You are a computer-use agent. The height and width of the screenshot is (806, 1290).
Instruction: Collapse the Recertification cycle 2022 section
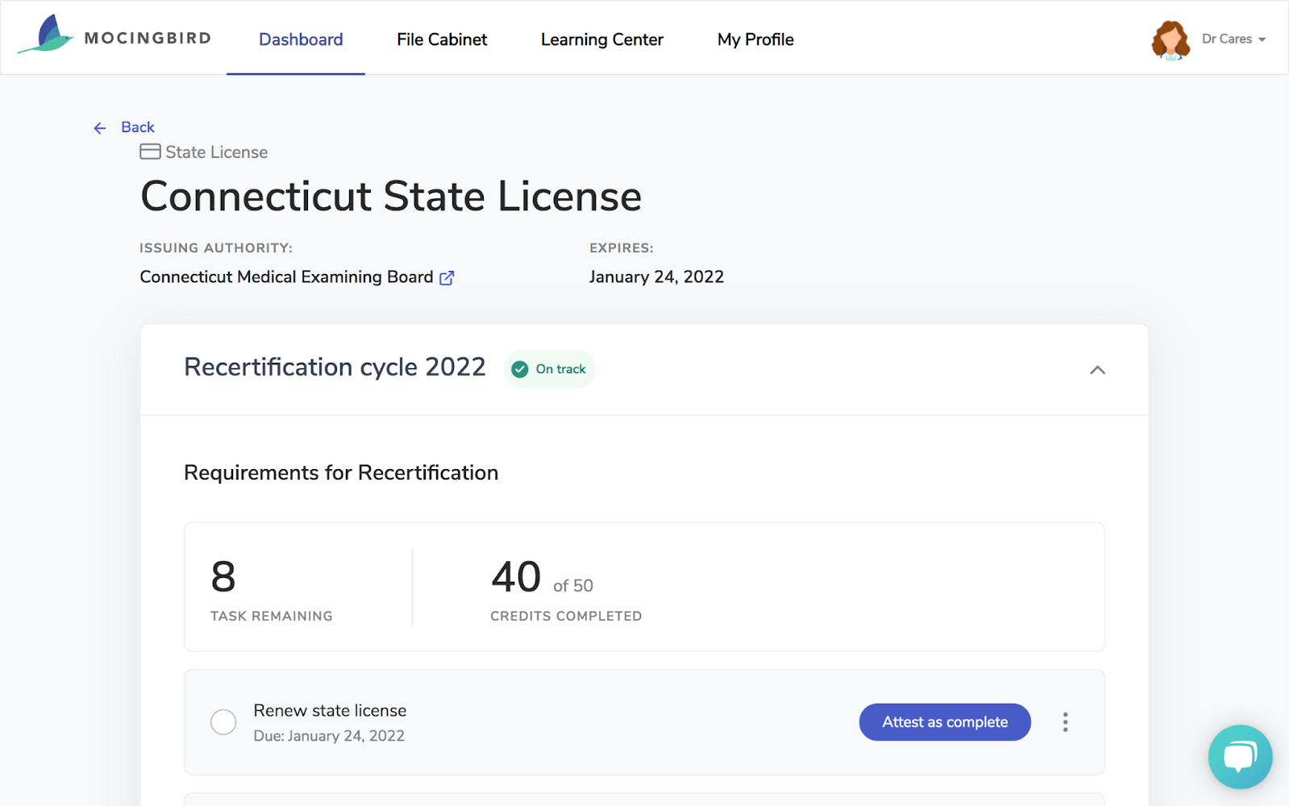point(1097,370)
